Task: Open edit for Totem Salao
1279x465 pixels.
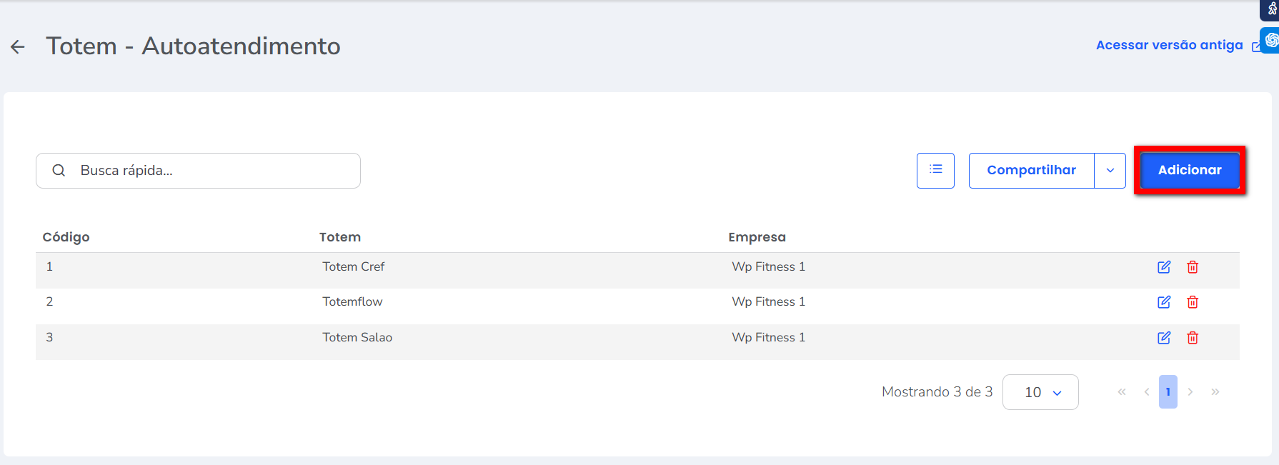Action: 1164,338
